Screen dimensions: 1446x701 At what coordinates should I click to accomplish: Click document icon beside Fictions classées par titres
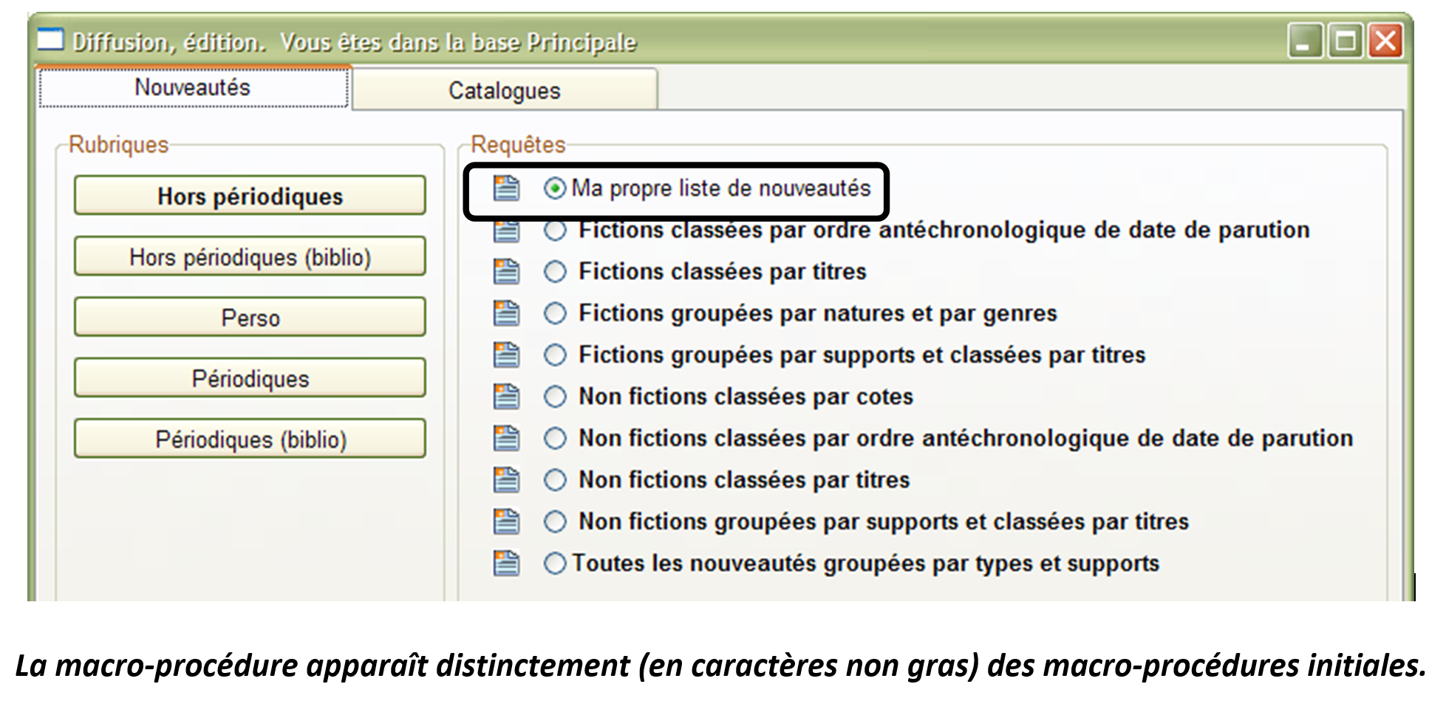point(506,272)
